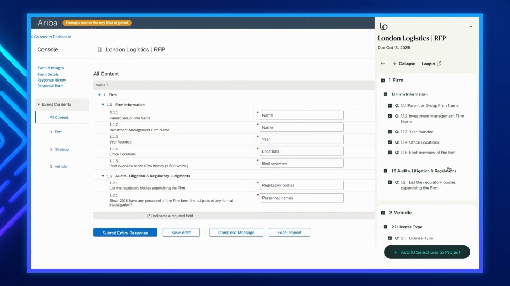Click the Year founded input field
This screenshot has height=286, width=510.
coord(302,139)
